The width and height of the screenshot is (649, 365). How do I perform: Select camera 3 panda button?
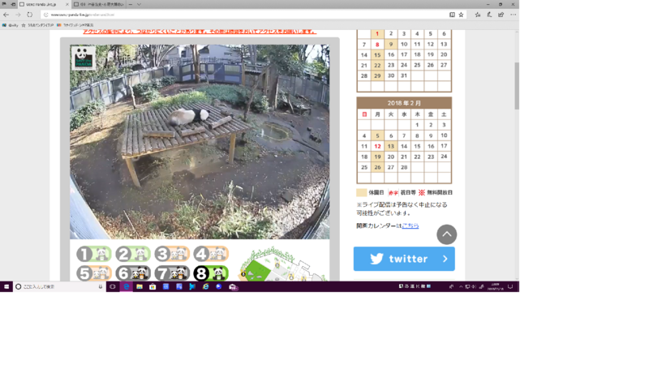[172, 254]
